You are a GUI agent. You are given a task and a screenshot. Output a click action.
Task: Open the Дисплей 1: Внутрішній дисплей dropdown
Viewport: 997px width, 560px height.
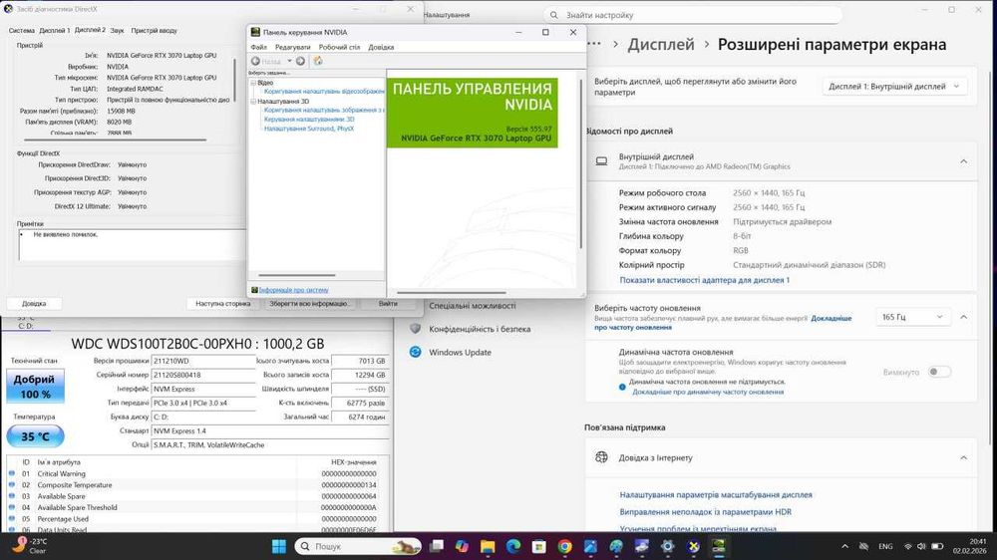(894, 87)
